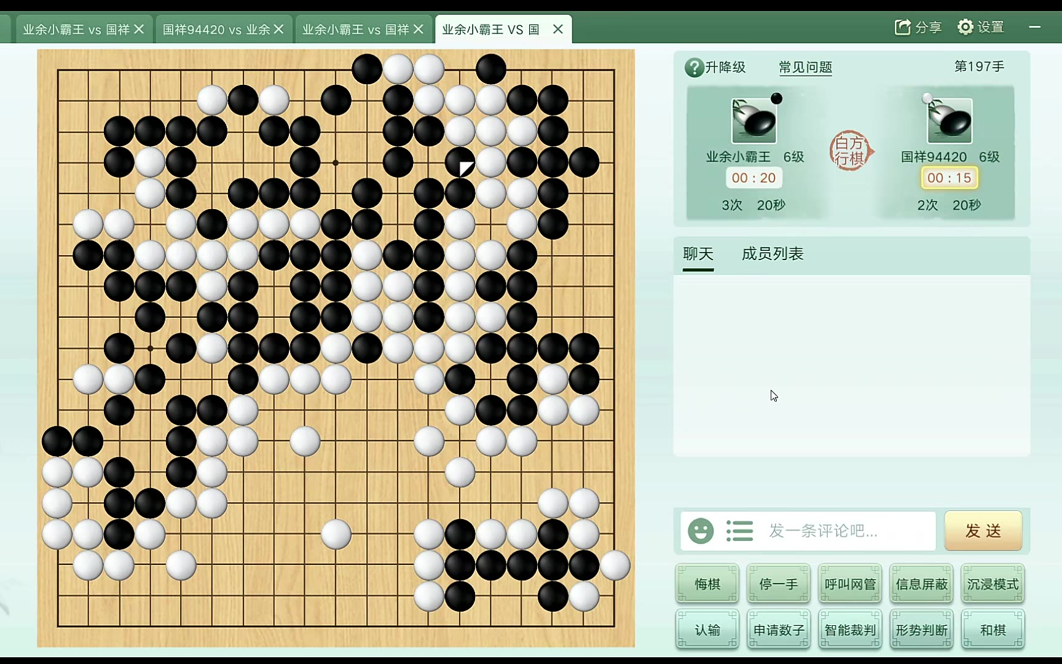
Task: Open the share (分享) icon
Action: click(902, 27)
